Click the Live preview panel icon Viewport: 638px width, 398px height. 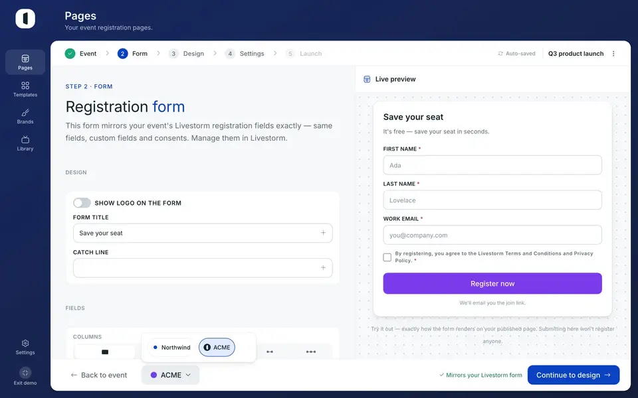coord(367,79)
